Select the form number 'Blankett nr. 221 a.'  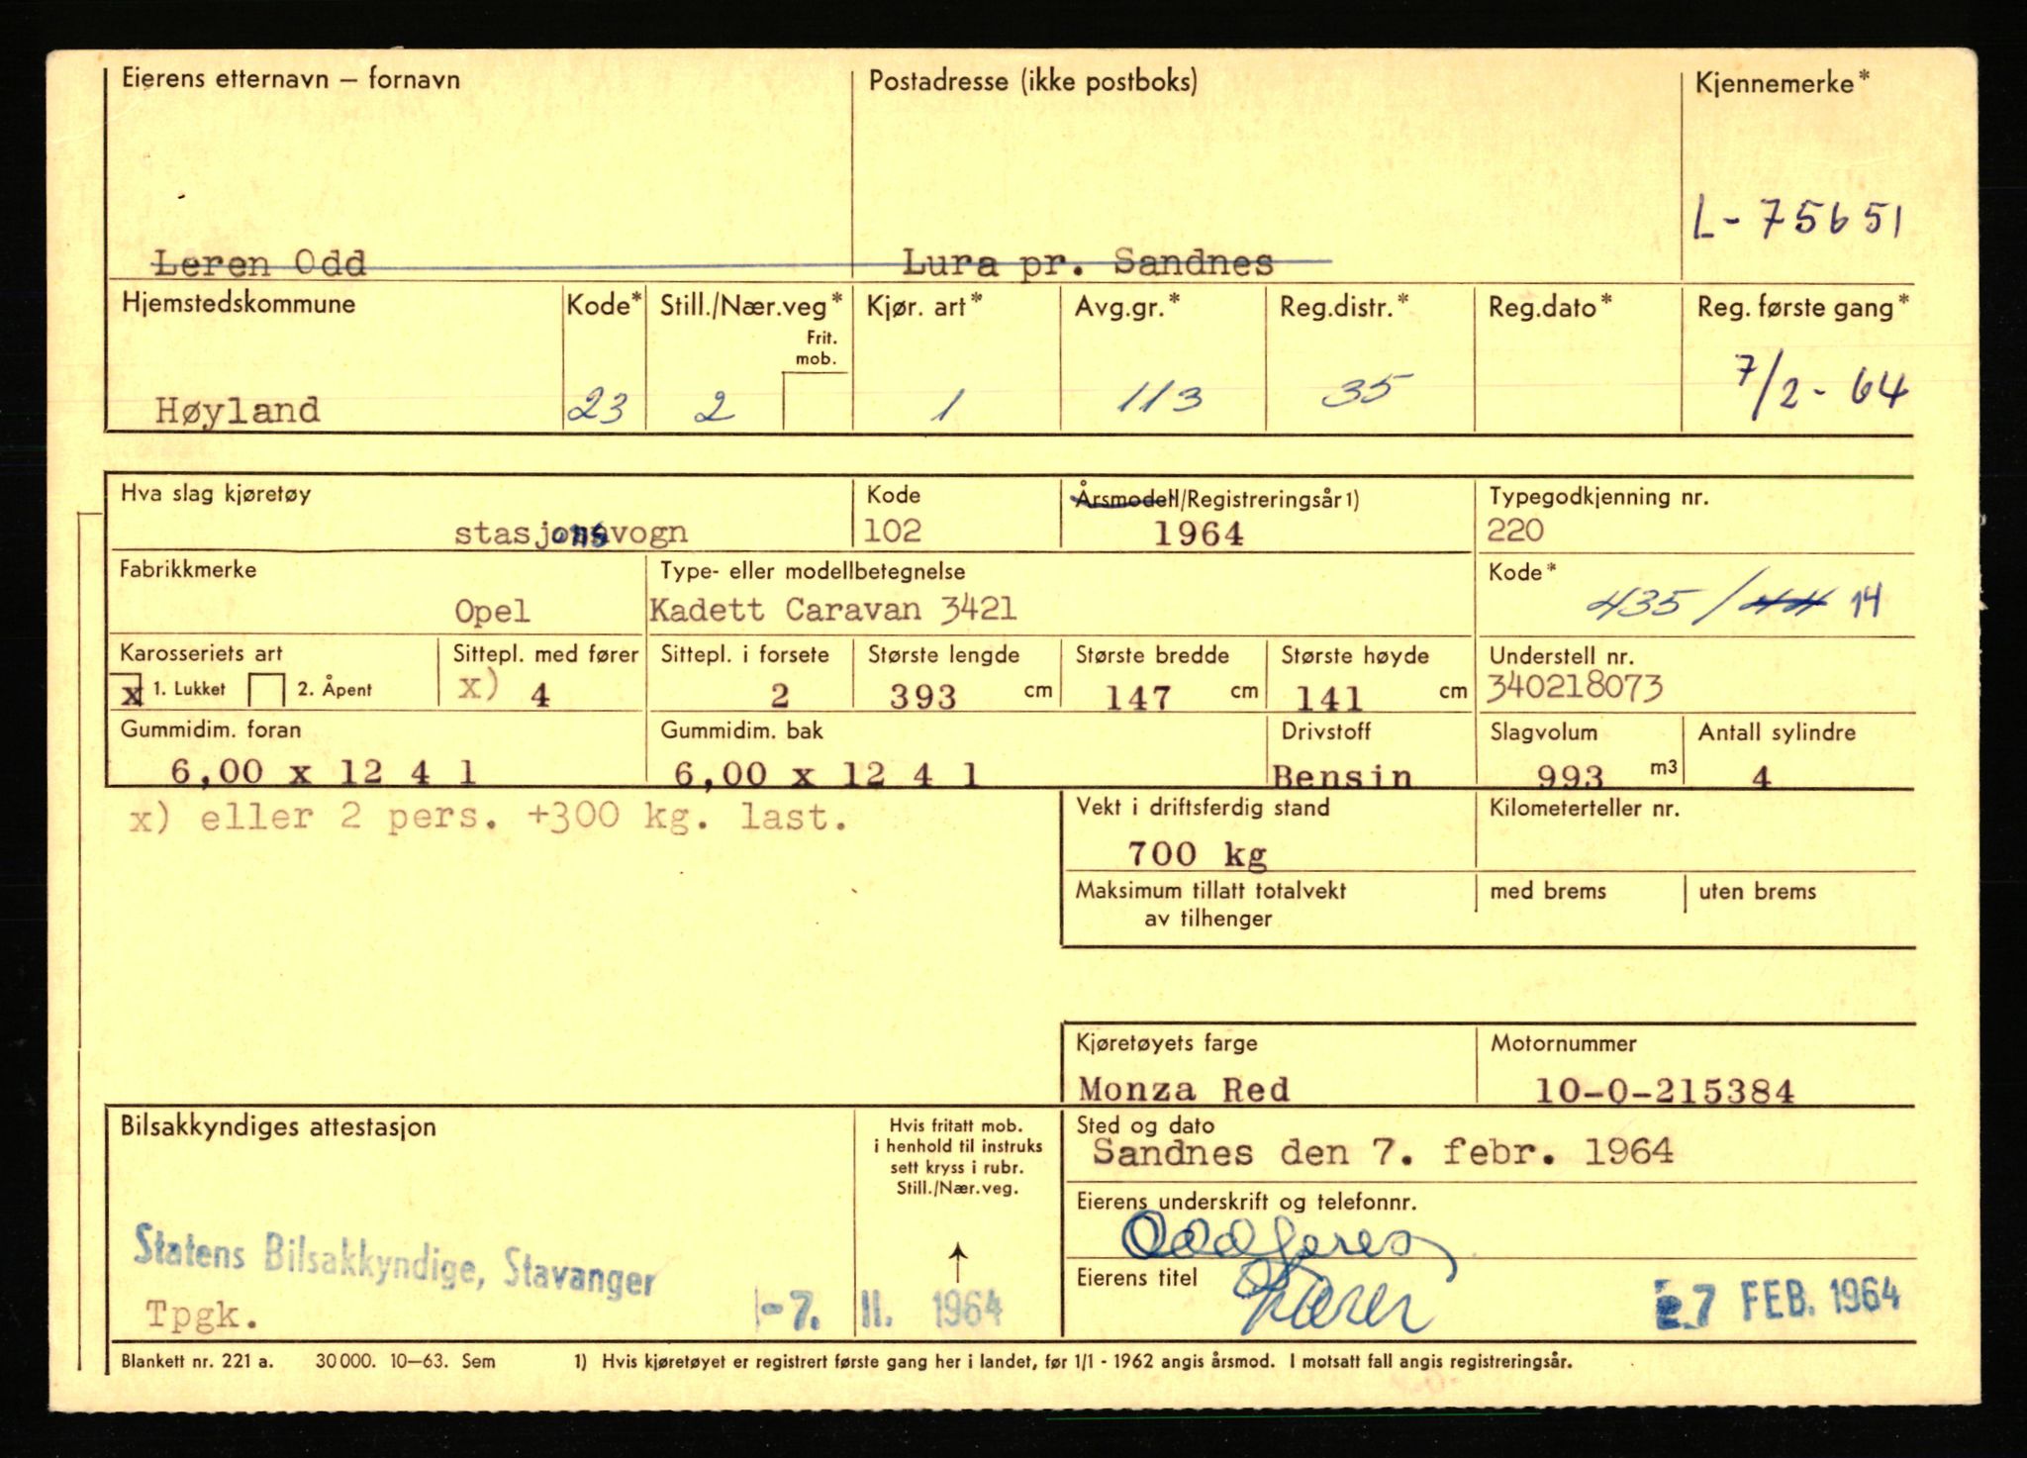197,1361
